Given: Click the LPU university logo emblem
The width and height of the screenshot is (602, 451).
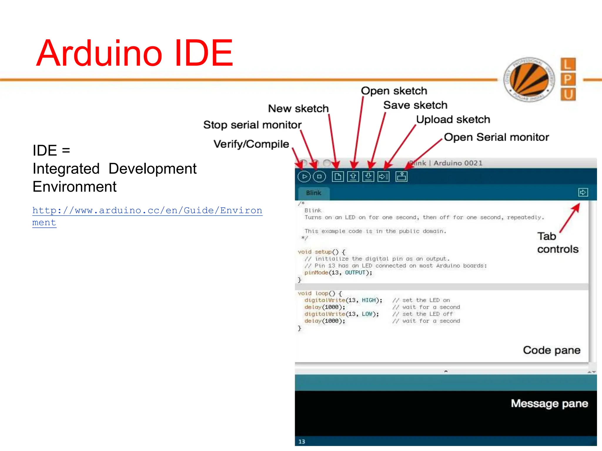Looking at the screenshot, I should [529, 79].
